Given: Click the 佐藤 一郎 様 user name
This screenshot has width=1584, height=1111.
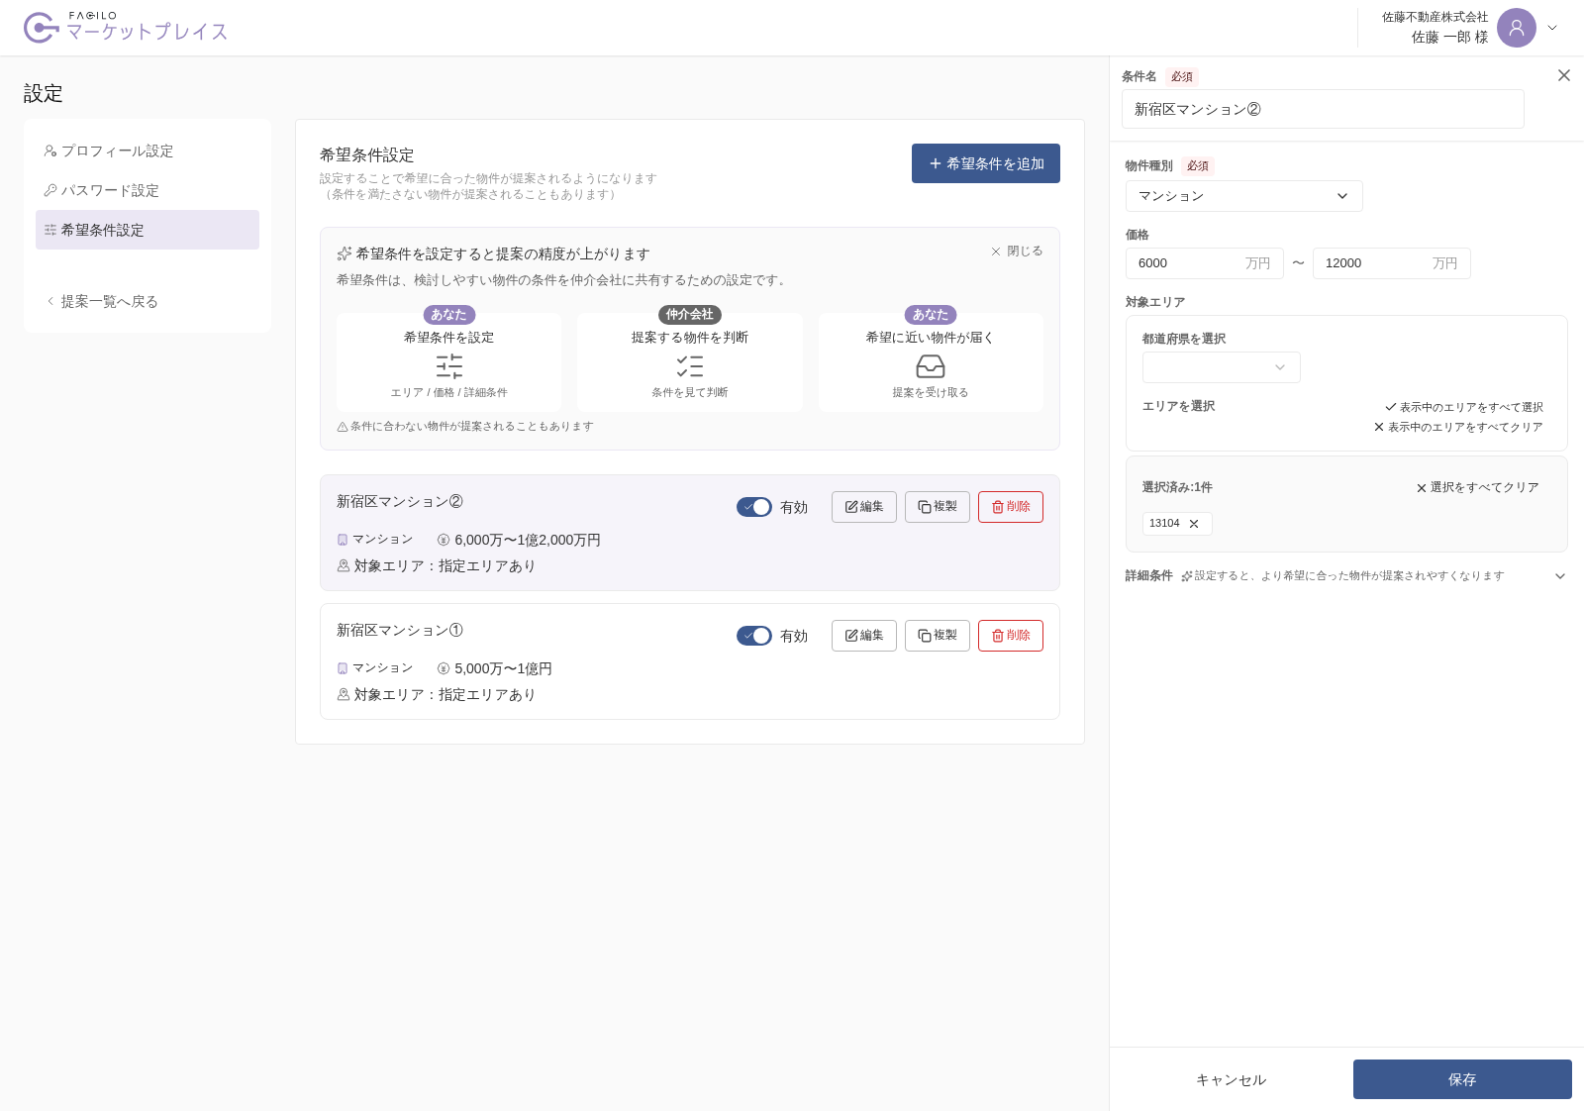Looking at the screenshot, I should point(1449,37).
